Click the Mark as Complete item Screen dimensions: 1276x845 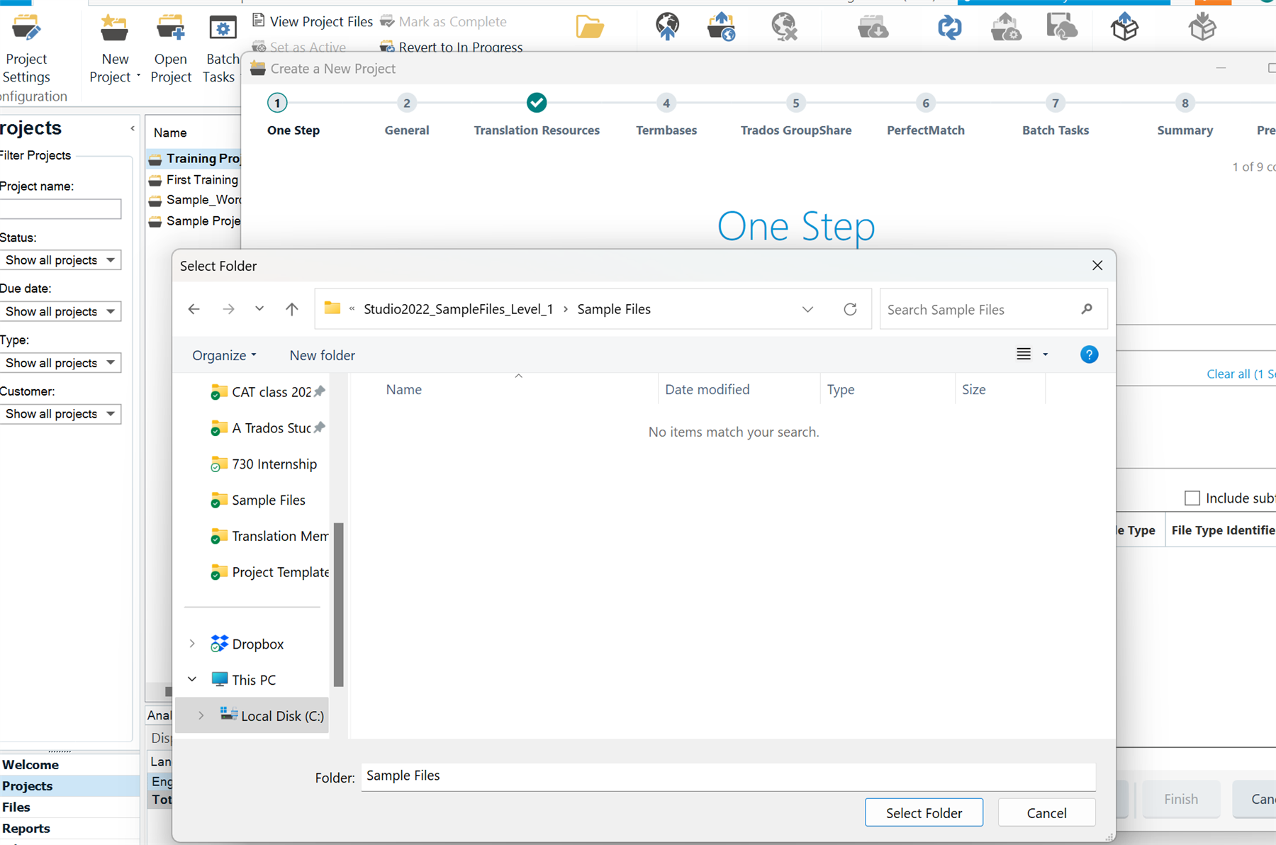pyautogui.click(x=444, y=21)
